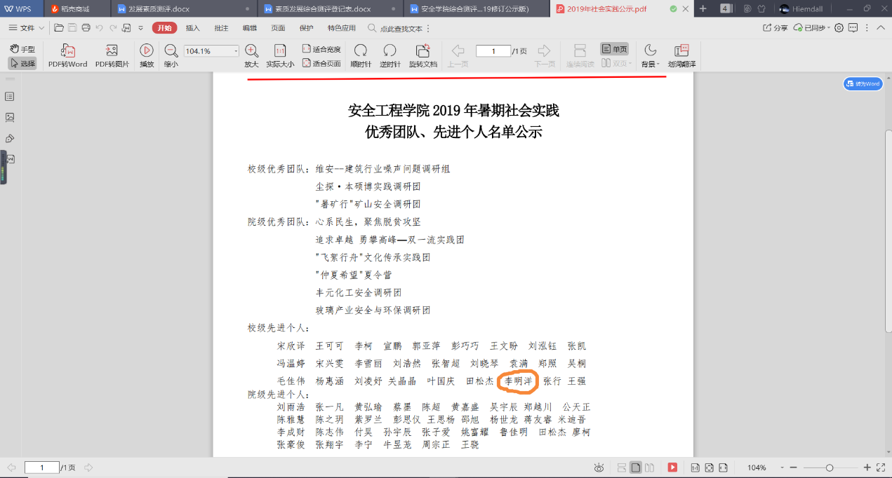Start slideshow with the 播放 icon
892x478 pixels.
[147, 51]
